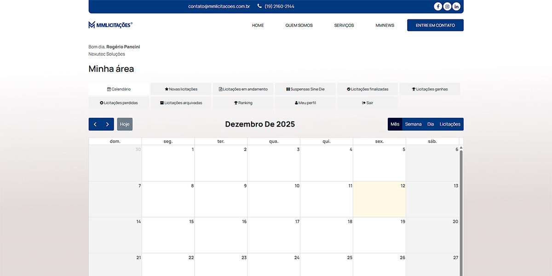Screen dimensions: 552x276
Task: Go to next month arrow
Action: click(108, 124)
